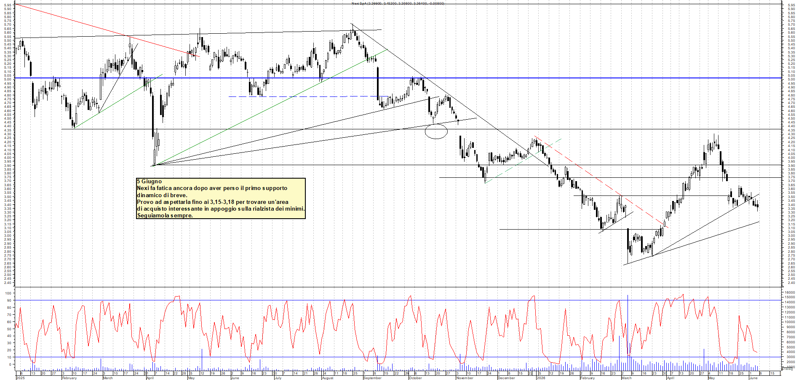Click the "50" level on the oscillator scale

pyautogui.click(x=9, y=329)
